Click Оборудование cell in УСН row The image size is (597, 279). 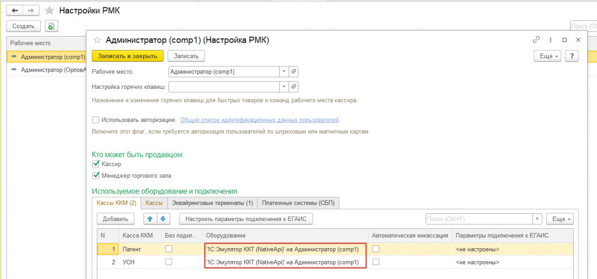[285, 262]
